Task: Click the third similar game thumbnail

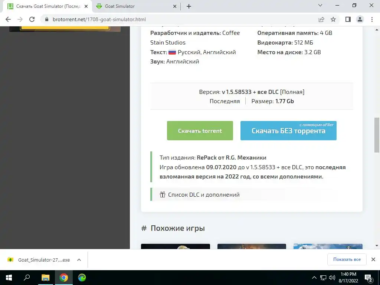Action: (328, 246)
